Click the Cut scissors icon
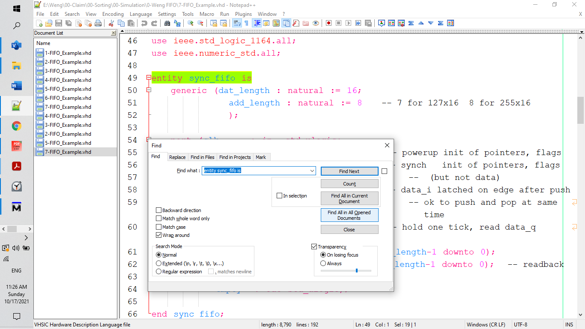585x329 pixels. point(111,23)
